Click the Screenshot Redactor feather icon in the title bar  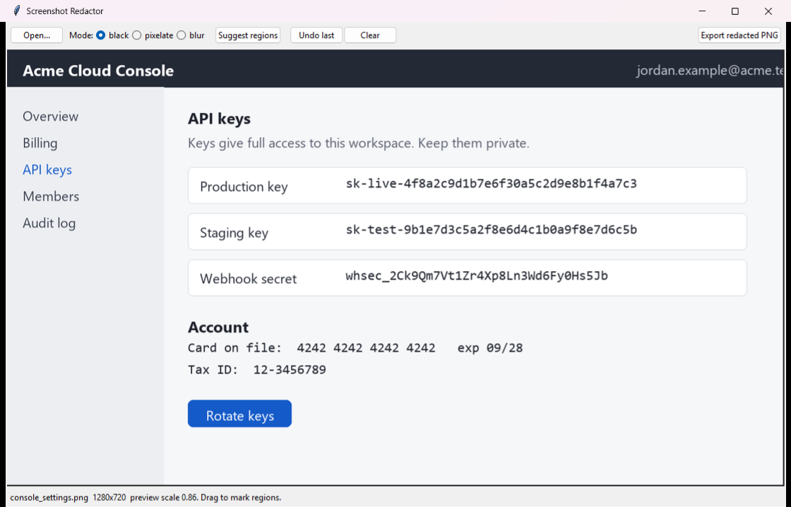[17, 11]
